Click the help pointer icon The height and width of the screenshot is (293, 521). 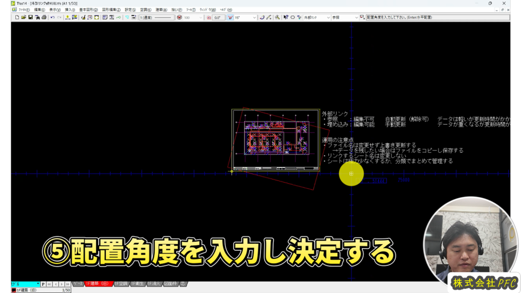tap(286, 17)
